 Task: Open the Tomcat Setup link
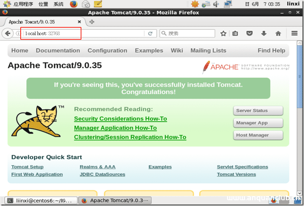(27, 167)
